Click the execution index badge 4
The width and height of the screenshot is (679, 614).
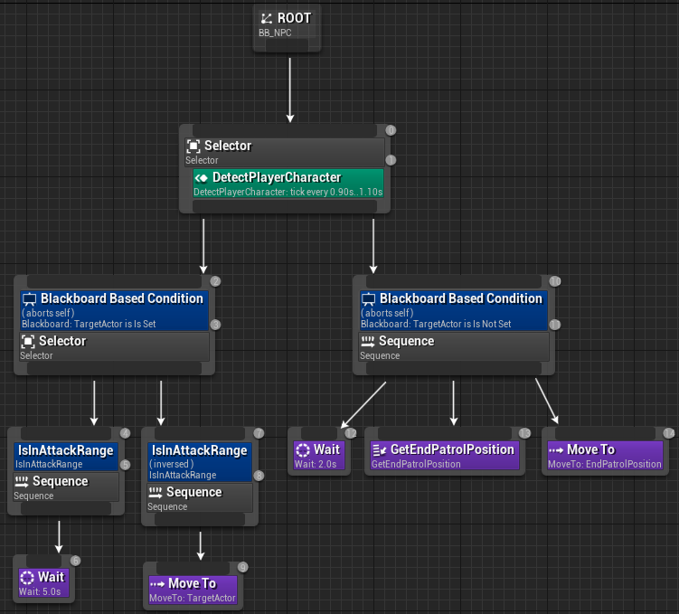point(125,433)
